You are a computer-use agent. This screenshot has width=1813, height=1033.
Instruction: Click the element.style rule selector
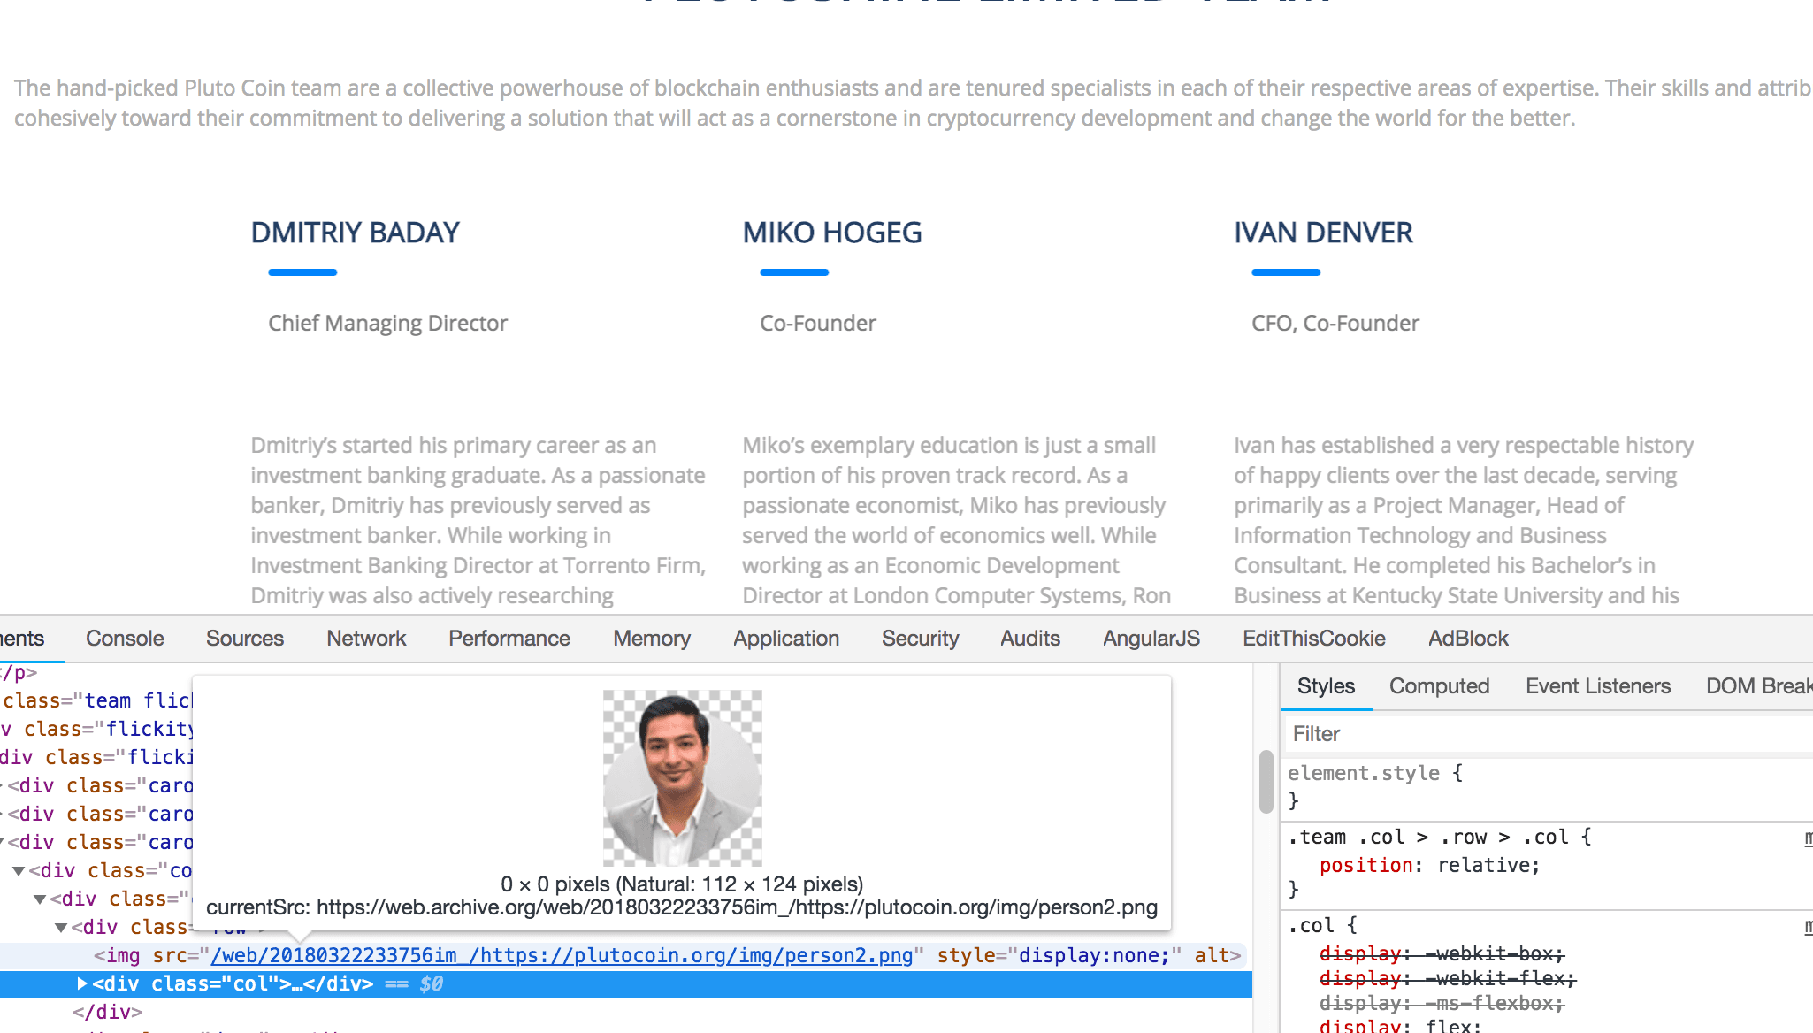click(1364, 773)
